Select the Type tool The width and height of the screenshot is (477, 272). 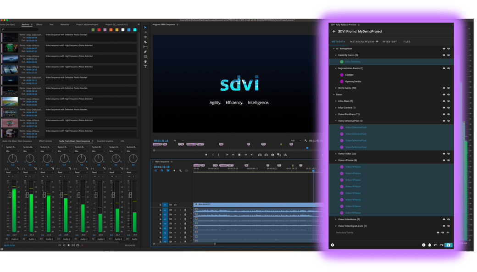(145, 67)
